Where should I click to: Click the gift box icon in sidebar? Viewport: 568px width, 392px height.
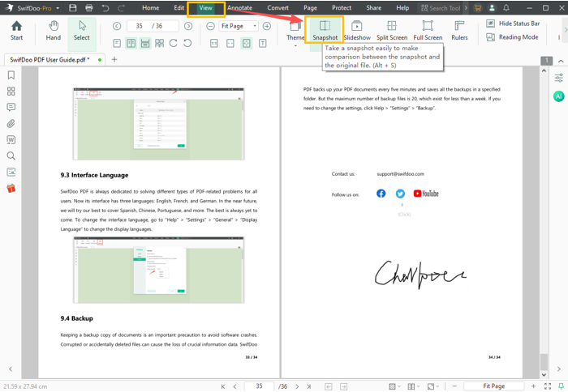(x=11, y=189)
